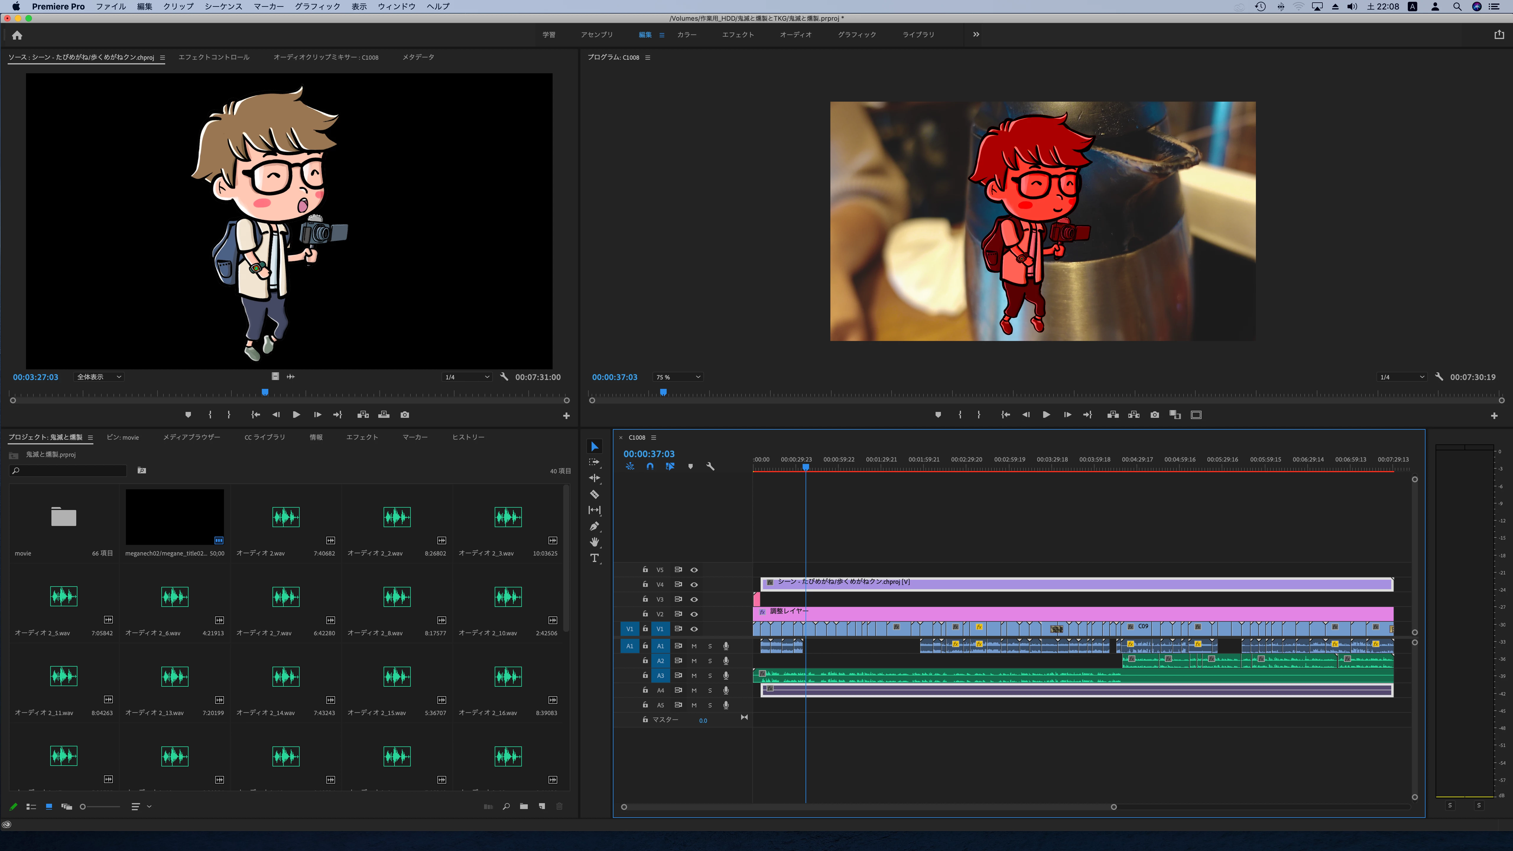This screenshot has width=1513, height=851.
Task: Open the シーケンス menu in the menu bar
Action: [x=223, y=7]
